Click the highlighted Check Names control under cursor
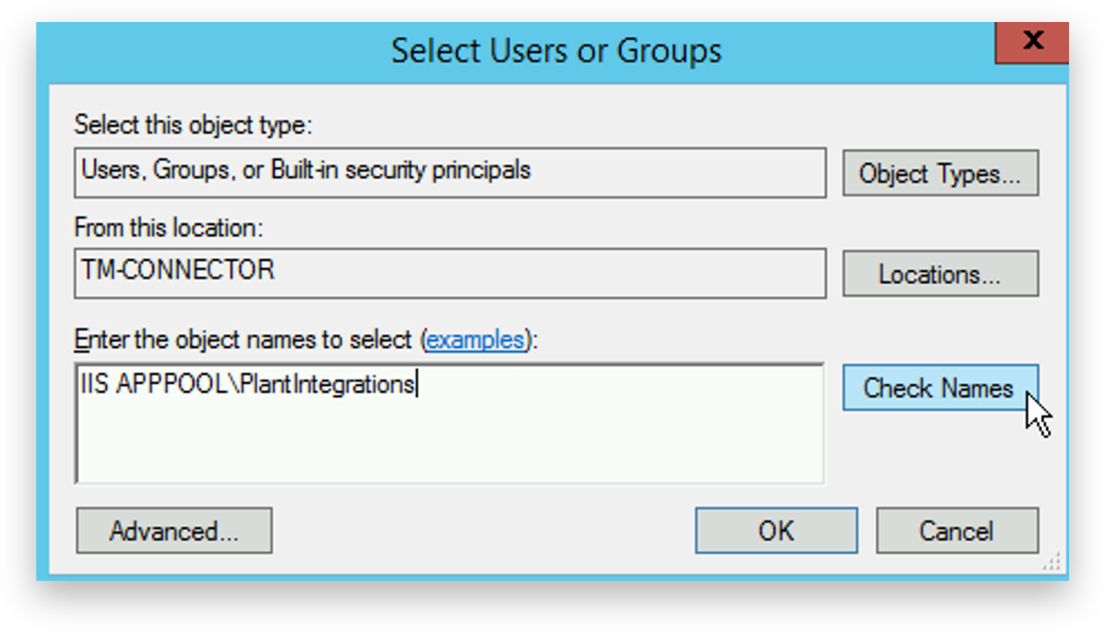 (x=940, y=388)
